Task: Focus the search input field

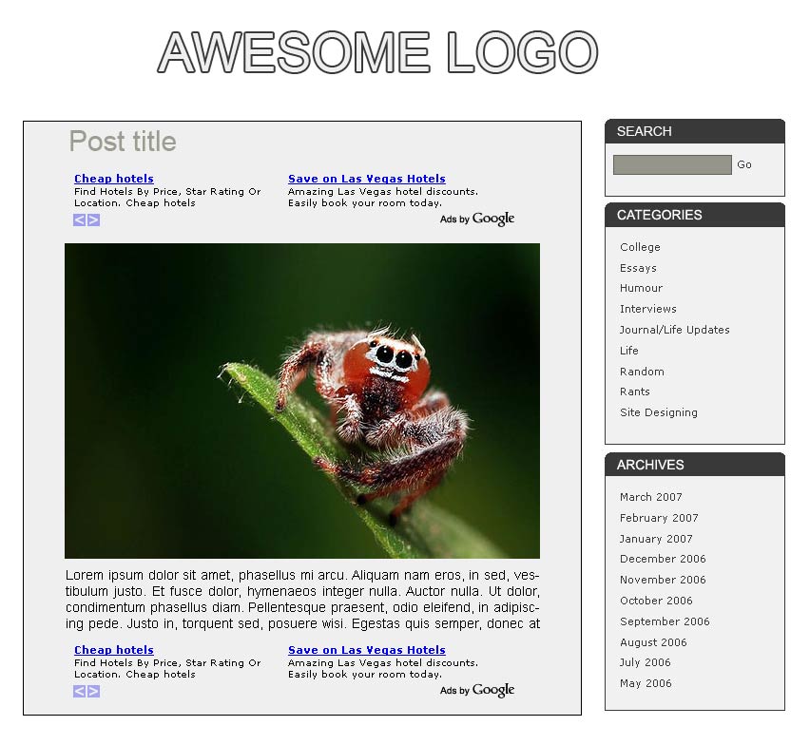Action: [672, 164]
